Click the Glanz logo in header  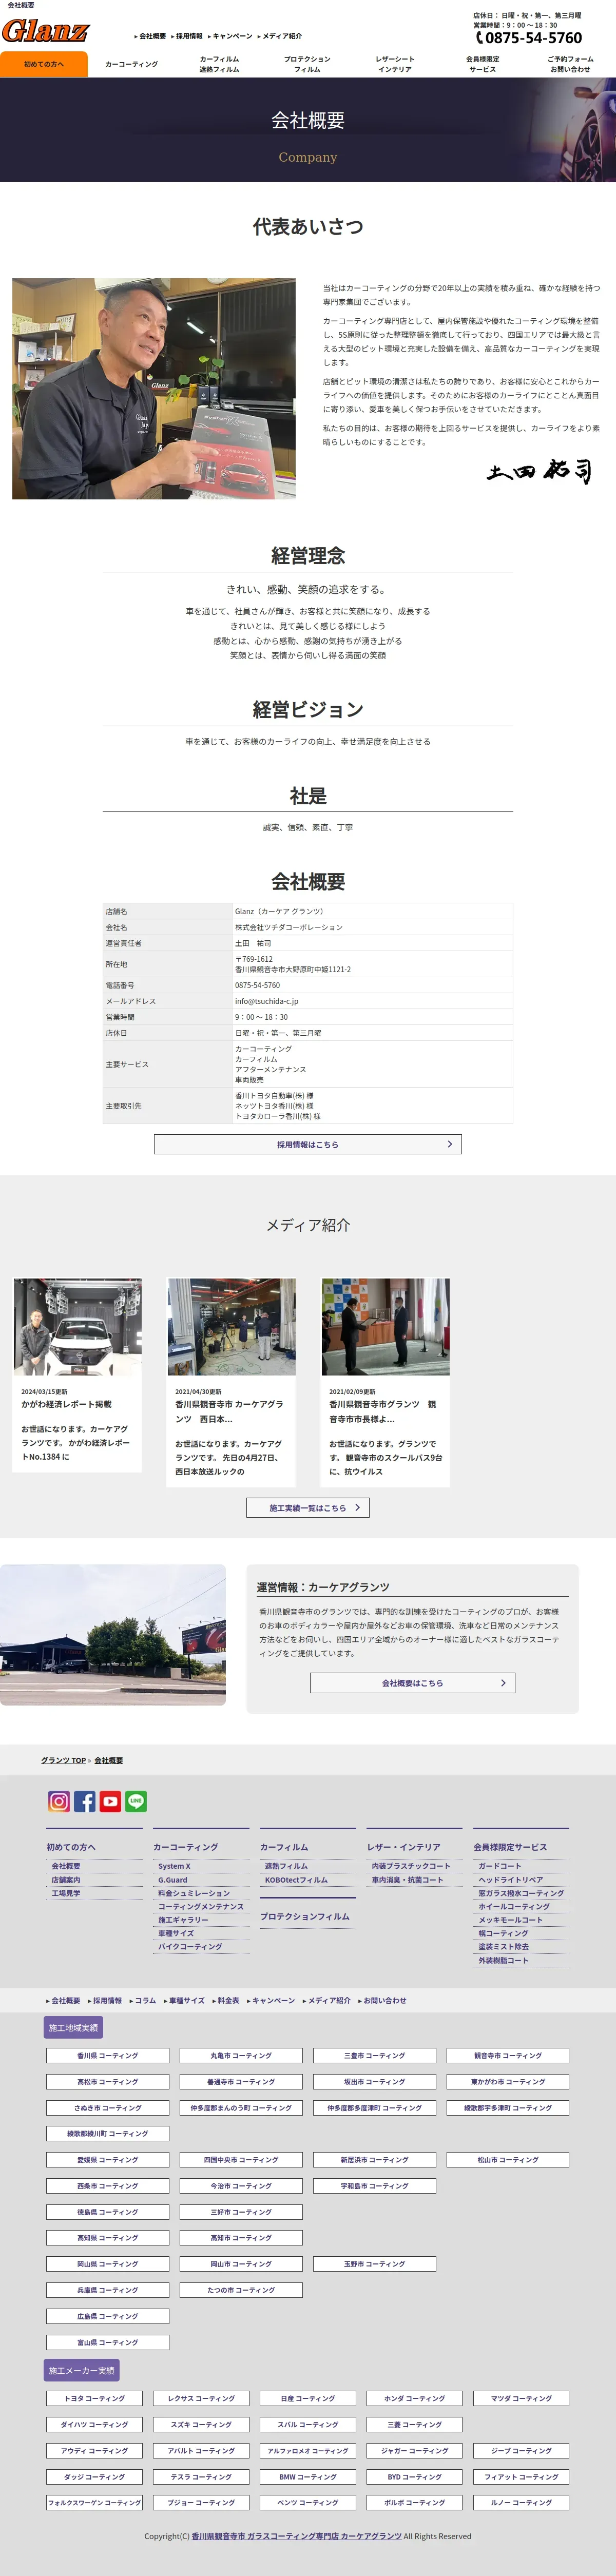pyautogui.click(x=45, y=31)
